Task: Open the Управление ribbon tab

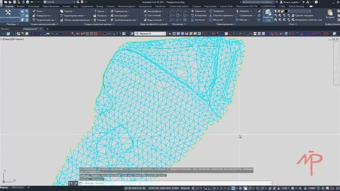Action: 87,6
